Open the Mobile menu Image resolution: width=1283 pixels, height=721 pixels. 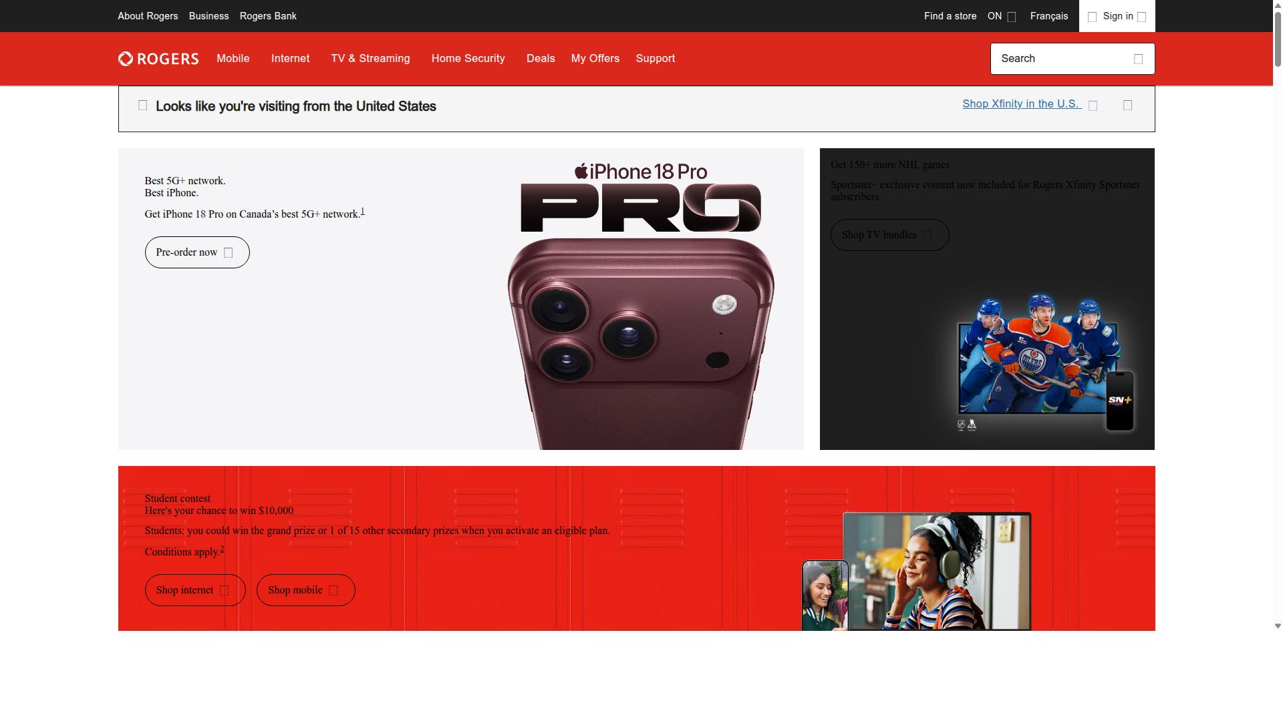[233, 59]
